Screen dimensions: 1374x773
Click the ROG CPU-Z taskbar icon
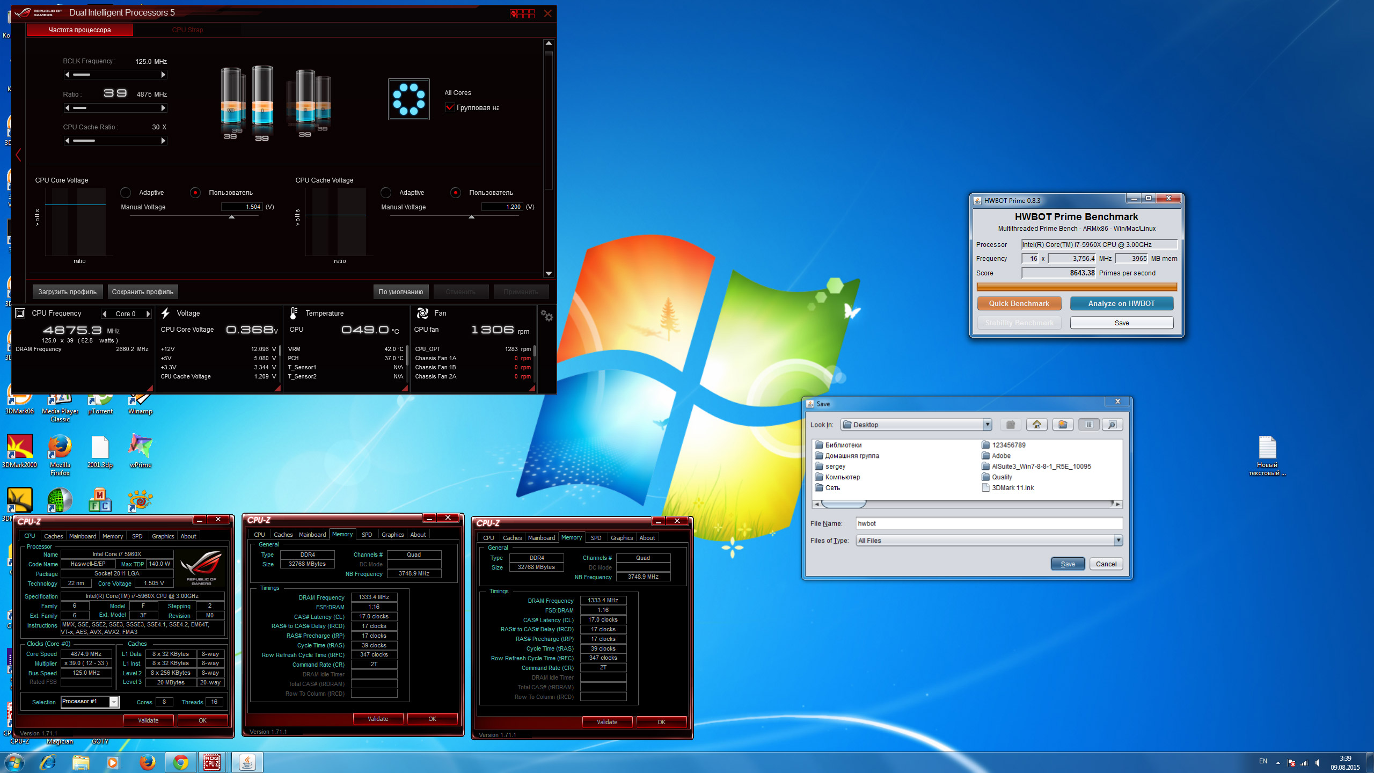(212, 762)
